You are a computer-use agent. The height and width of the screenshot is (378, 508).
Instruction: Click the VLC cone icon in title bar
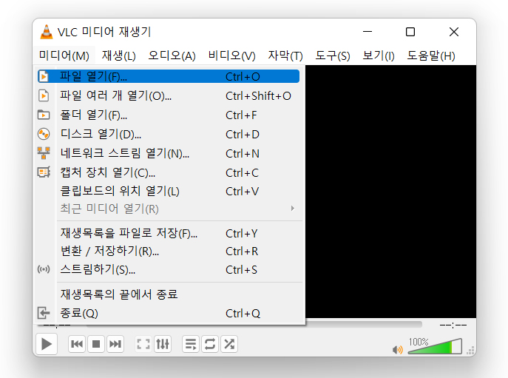(x=47, y=32)
